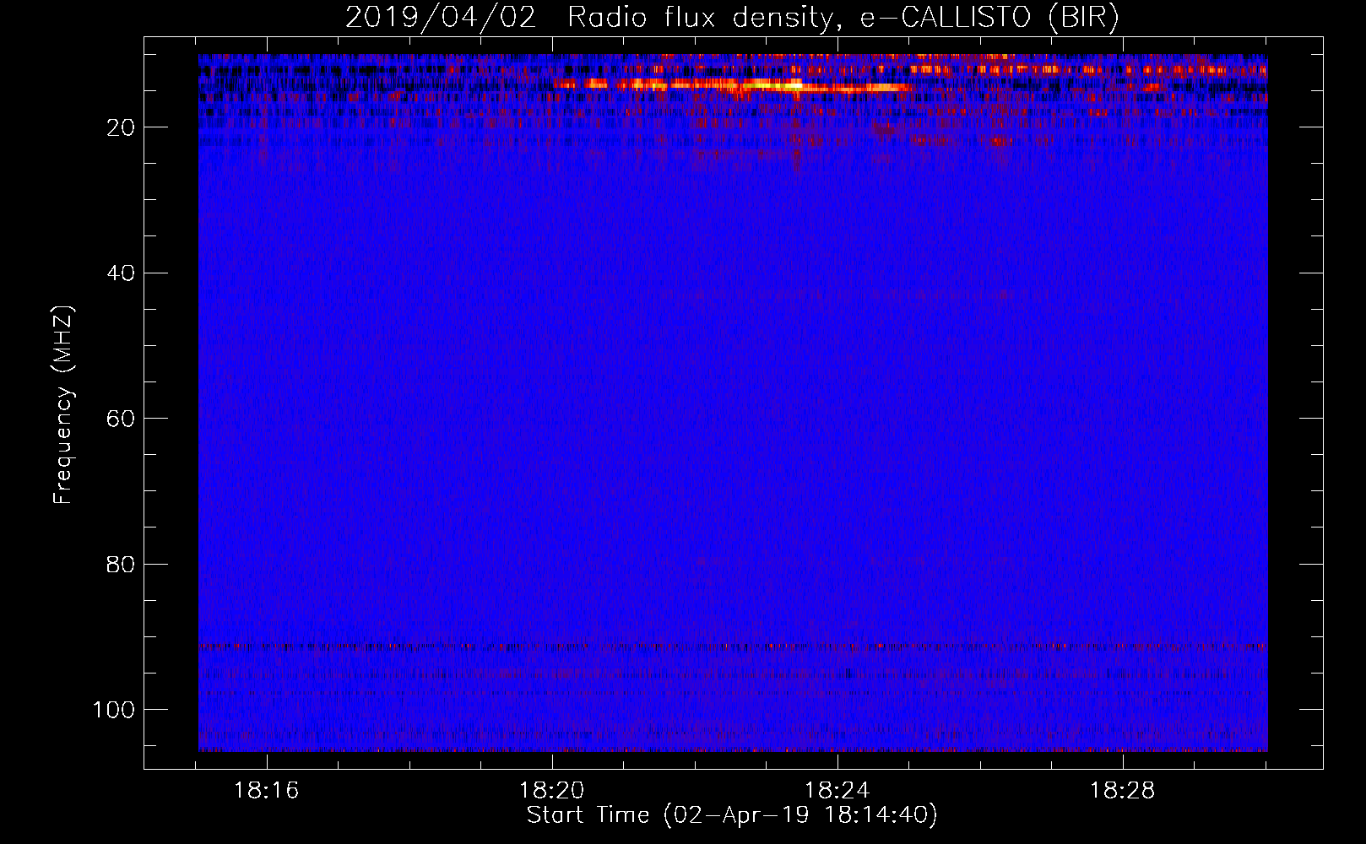Click the 100 MHz frequency tick label
Viewport: 1366px width, 844px height.
(114, 710)
